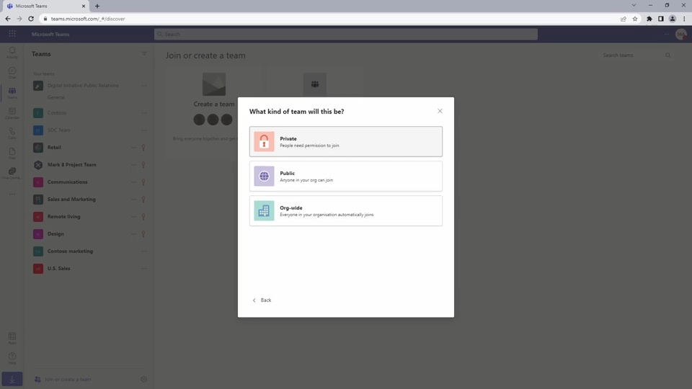The width and height of the screenshot is (692, 389).
Task: Close the team kind dialog
Action: tap(440, 111)
